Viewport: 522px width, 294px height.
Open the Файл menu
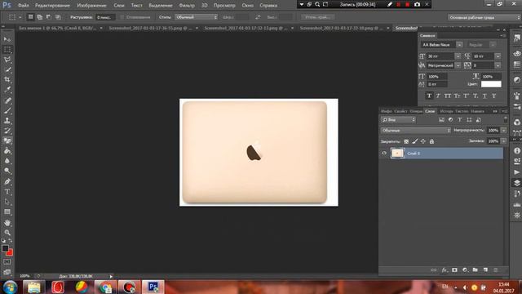pos(23,6)
